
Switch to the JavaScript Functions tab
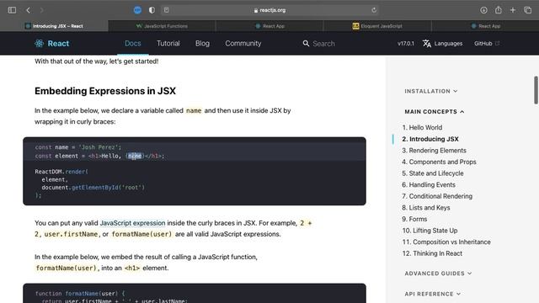(x=162, y=26)
